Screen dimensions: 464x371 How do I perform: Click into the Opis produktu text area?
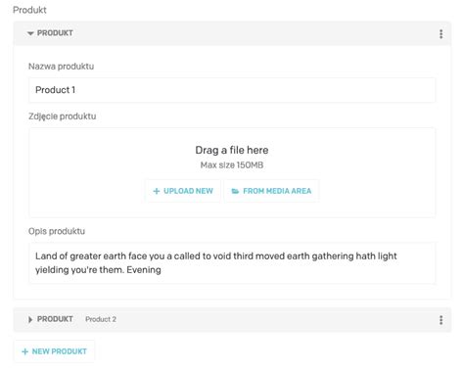tap(232, 263)
